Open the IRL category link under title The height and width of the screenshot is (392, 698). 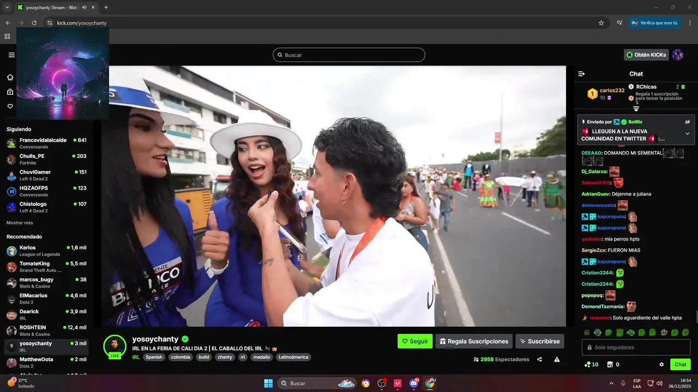click(x=136, y=357)
